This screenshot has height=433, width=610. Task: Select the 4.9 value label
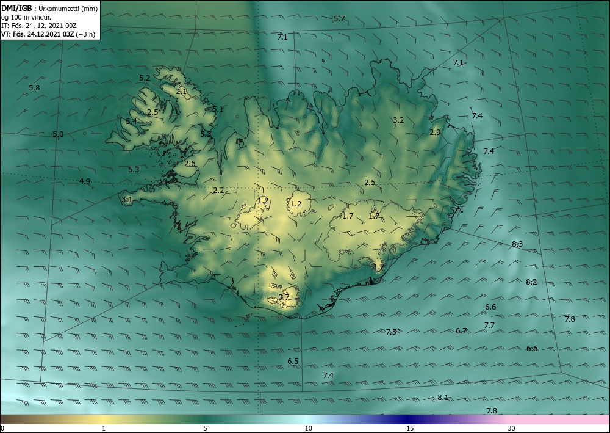[x=85, y=181]
